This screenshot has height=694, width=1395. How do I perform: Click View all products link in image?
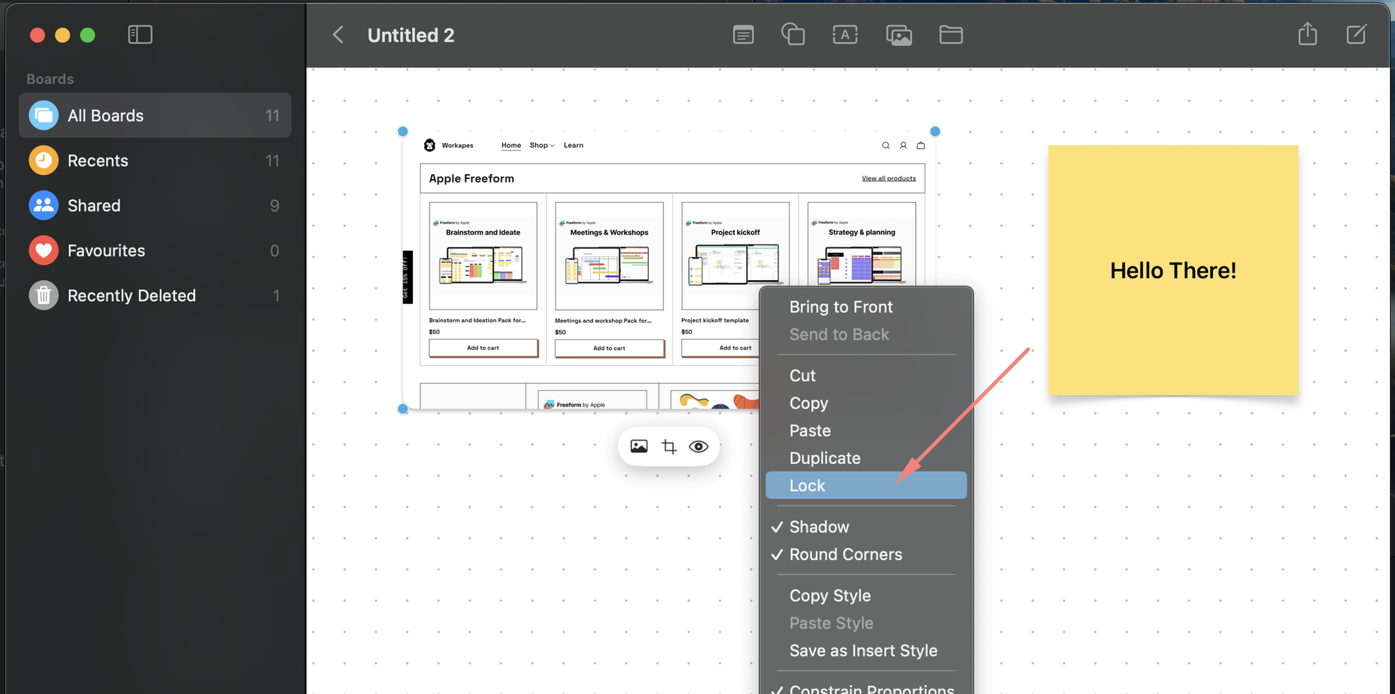[889, 178]
